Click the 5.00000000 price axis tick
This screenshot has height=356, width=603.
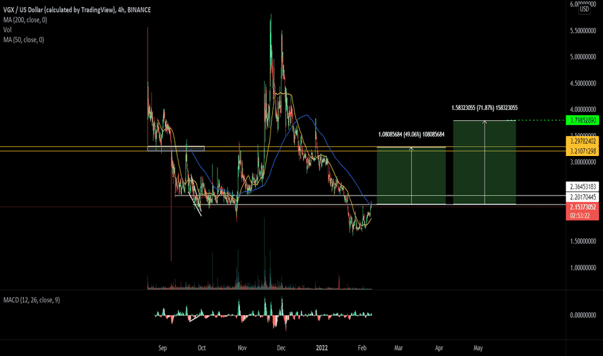pos(583,57)
